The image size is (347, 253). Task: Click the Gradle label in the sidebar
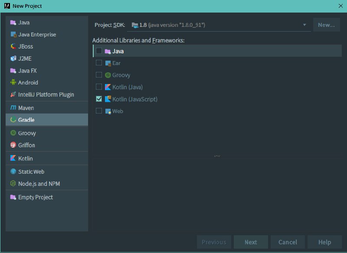(26, 120)
